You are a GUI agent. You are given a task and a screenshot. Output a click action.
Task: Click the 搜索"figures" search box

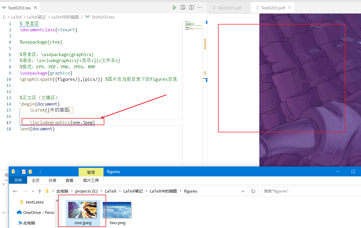[x=311, y=191]
